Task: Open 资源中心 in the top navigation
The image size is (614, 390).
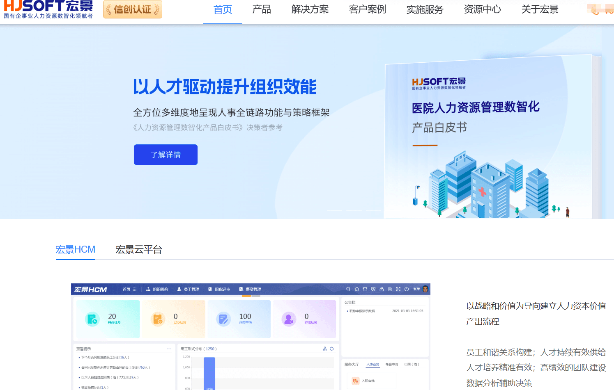Action: pyautogui.click(x=483, y=9)
